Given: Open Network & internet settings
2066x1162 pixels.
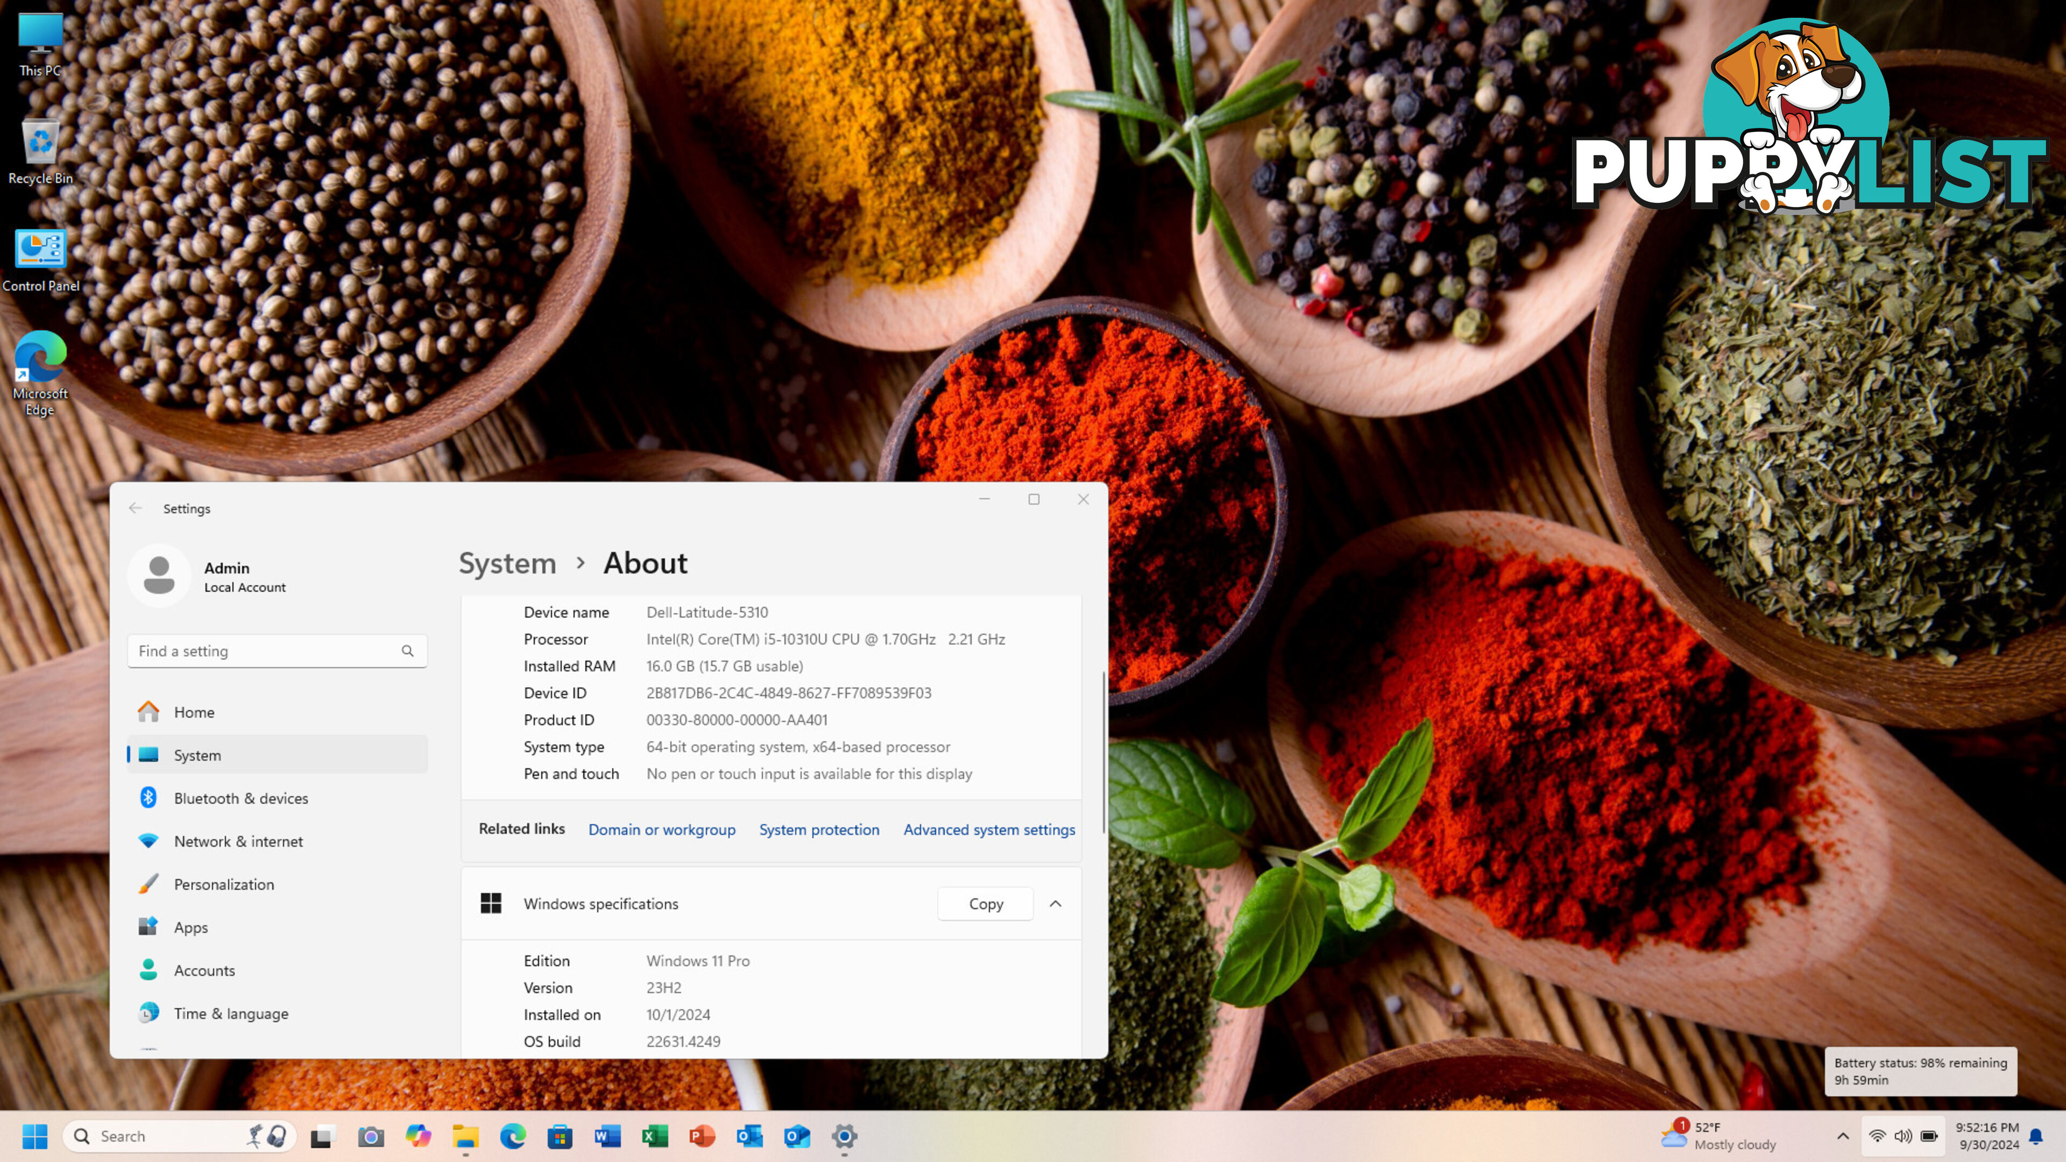Looking at the screenshot, I should click(x=278, y=841).
